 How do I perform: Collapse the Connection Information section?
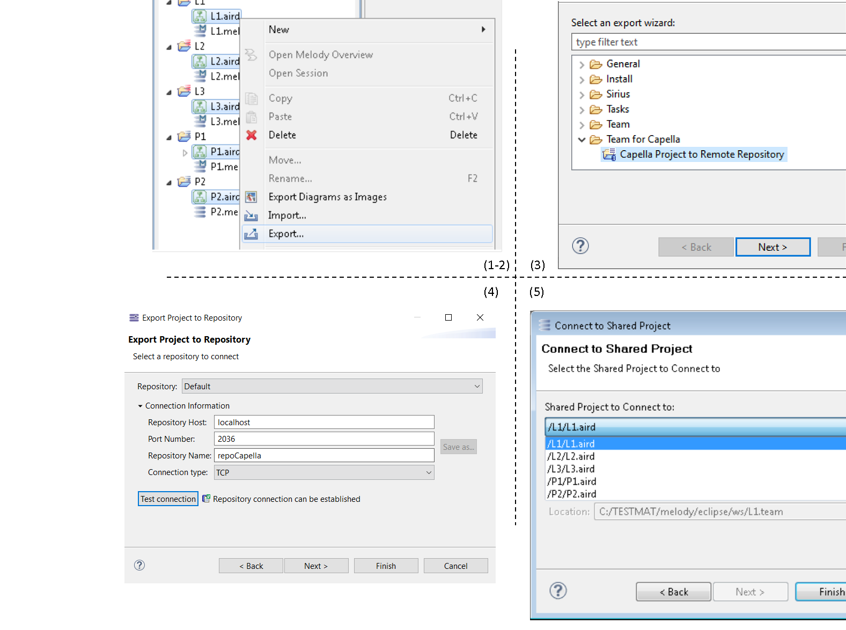141,406
